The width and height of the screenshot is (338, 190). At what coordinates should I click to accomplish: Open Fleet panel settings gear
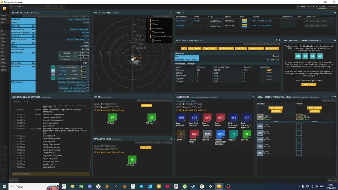pos(335,12)
